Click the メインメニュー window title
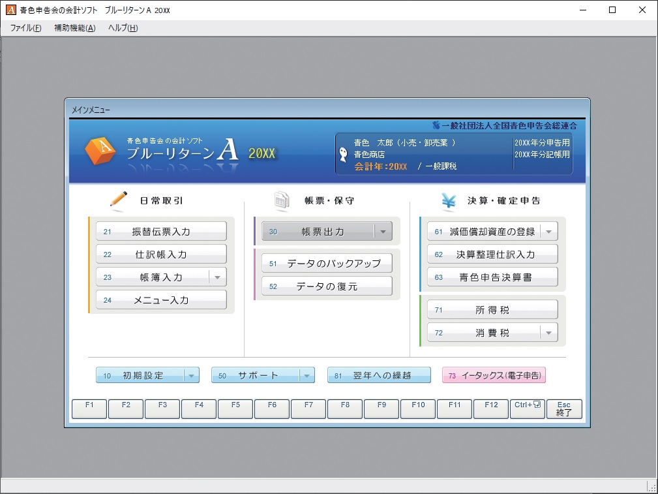 pos(91,110)
